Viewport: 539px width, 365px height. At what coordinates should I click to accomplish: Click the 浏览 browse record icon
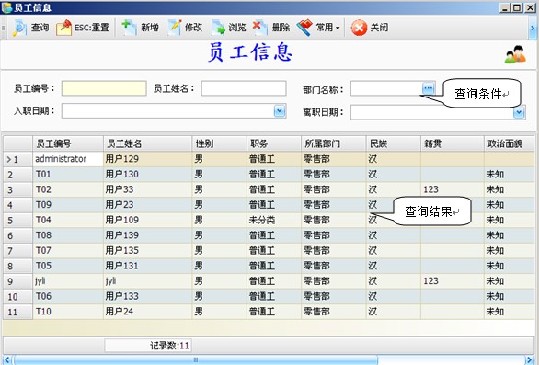click(218, 28)
